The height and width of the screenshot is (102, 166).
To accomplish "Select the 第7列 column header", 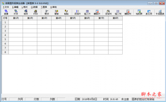I will pos(101,18).
